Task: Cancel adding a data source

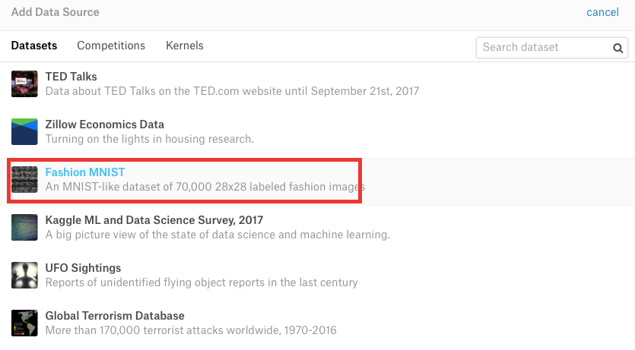Action: [602, 12]
